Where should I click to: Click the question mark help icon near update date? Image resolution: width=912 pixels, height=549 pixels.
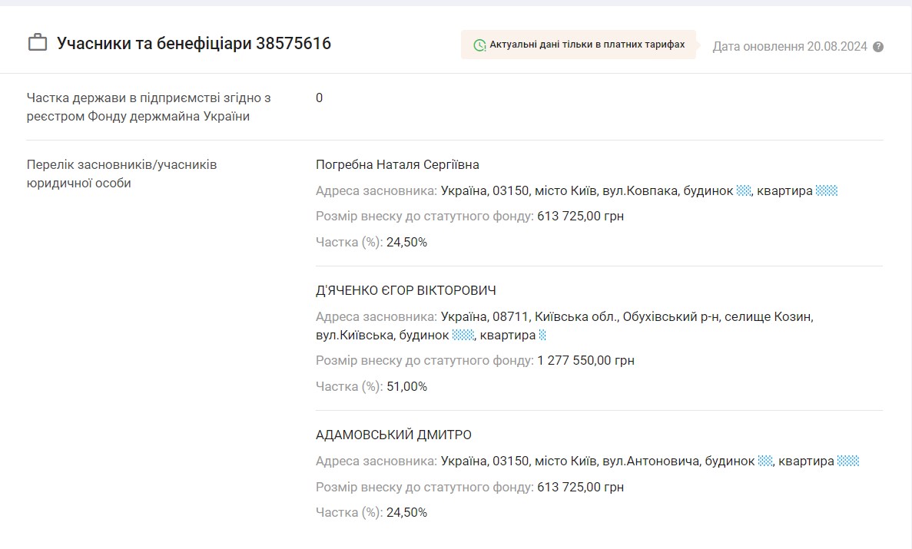[878, 47]
